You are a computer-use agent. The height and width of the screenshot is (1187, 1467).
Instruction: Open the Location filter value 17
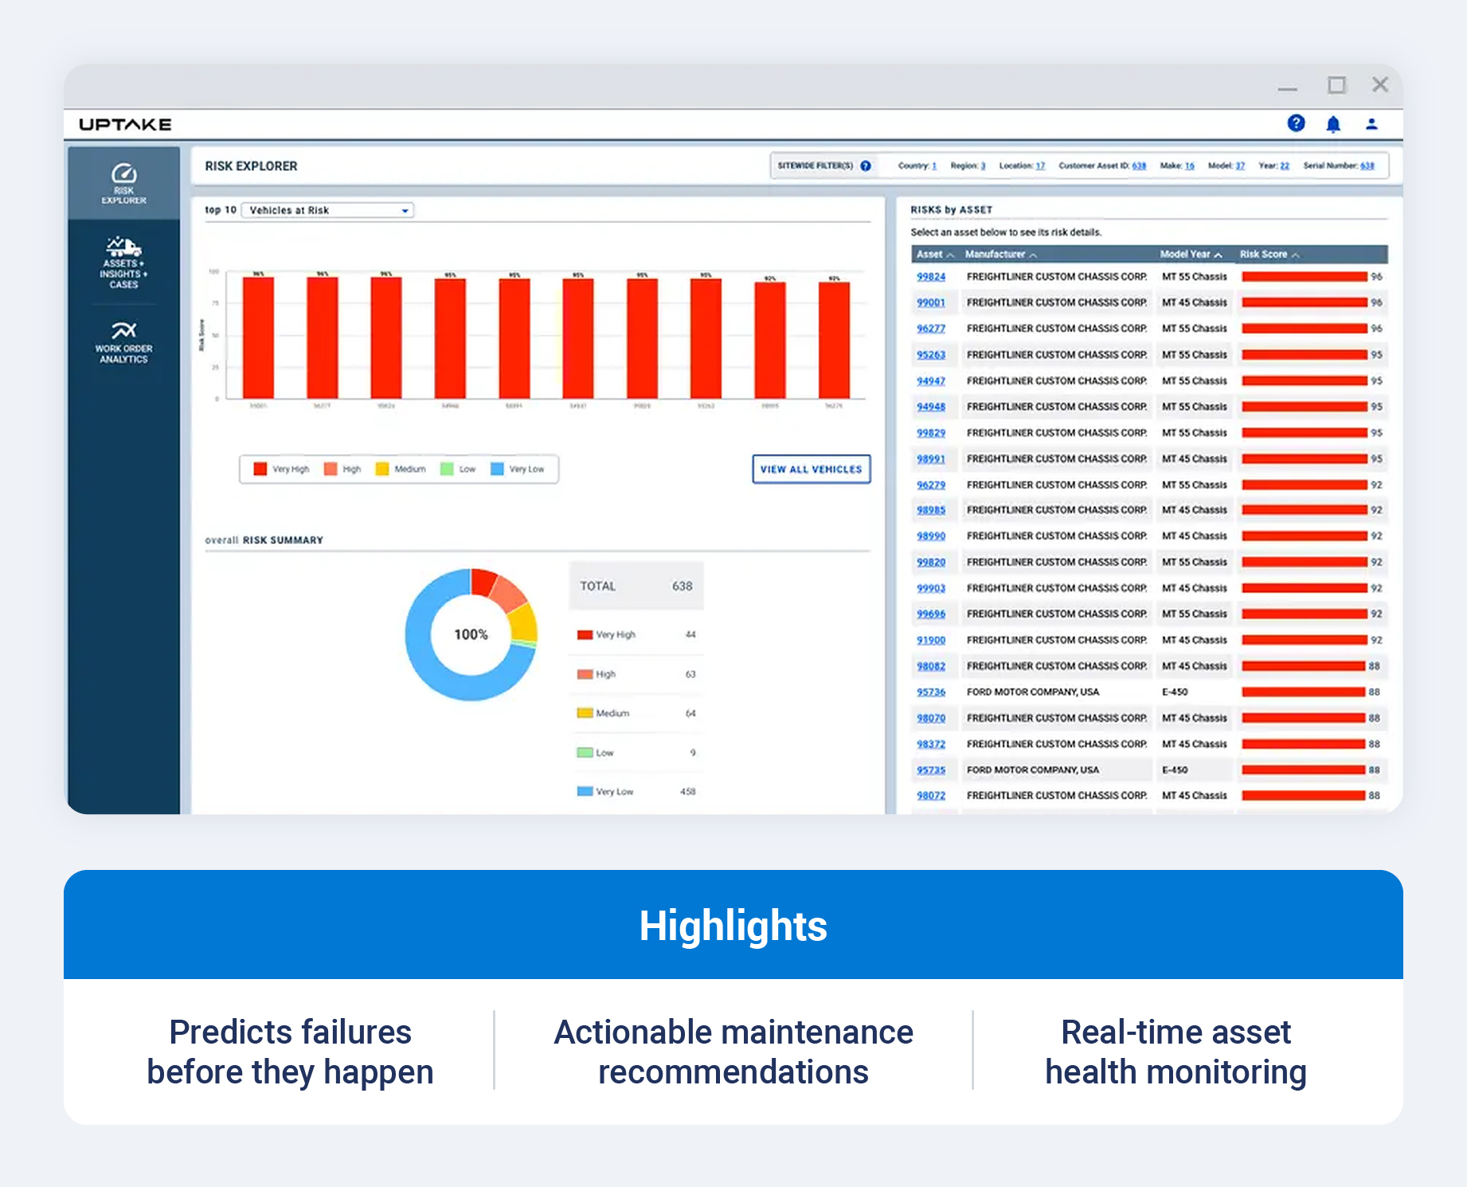click(x=1040, y=166)
